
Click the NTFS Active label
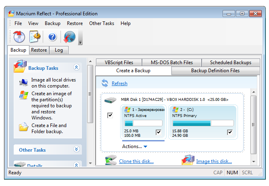click(136, 116)
